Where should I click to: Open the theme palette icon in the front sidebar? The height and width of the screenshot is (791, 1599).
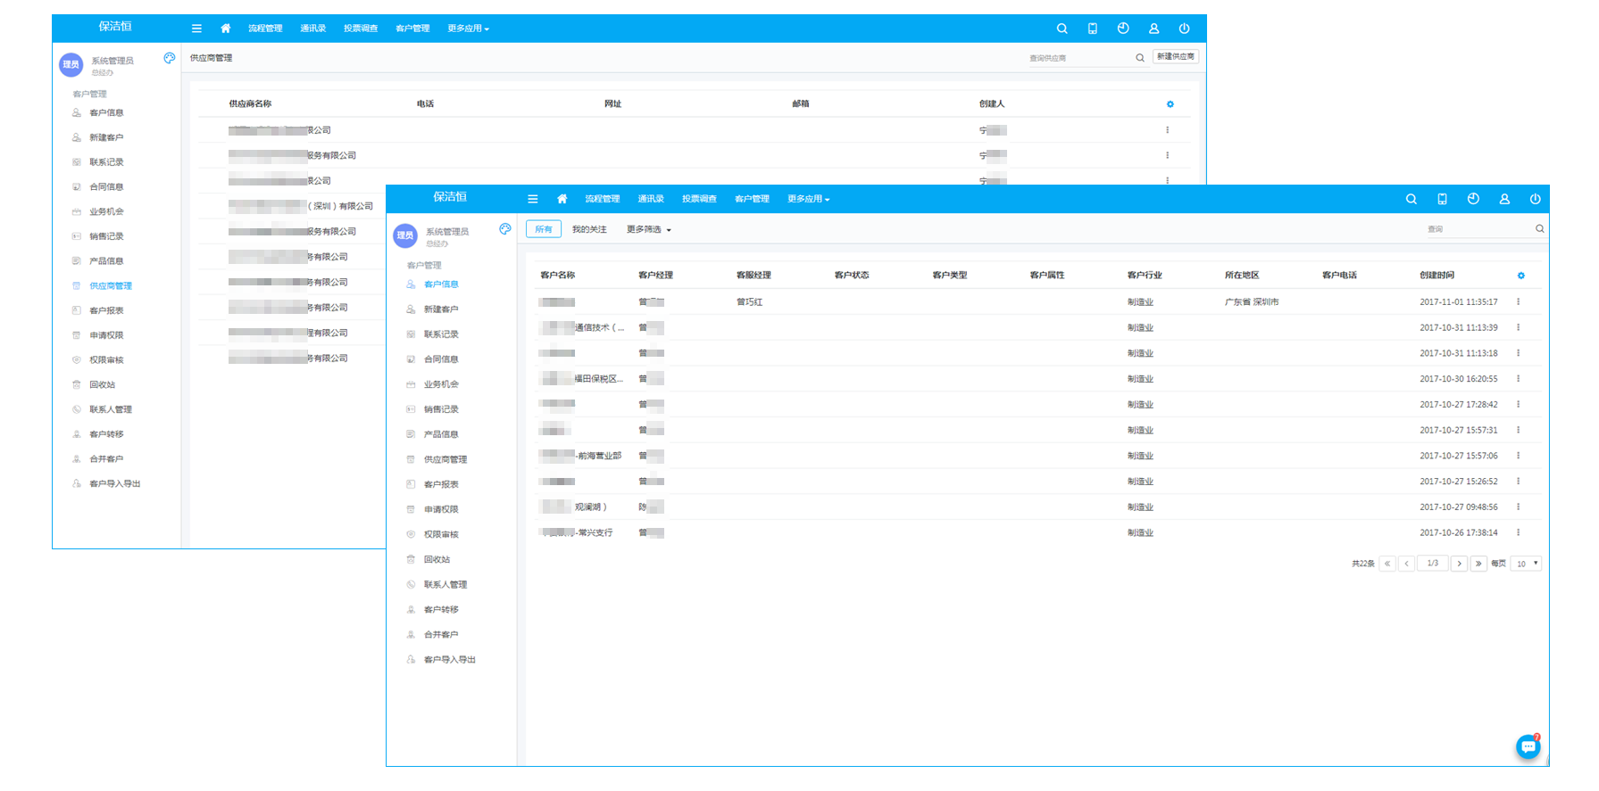tap(505, 229)
